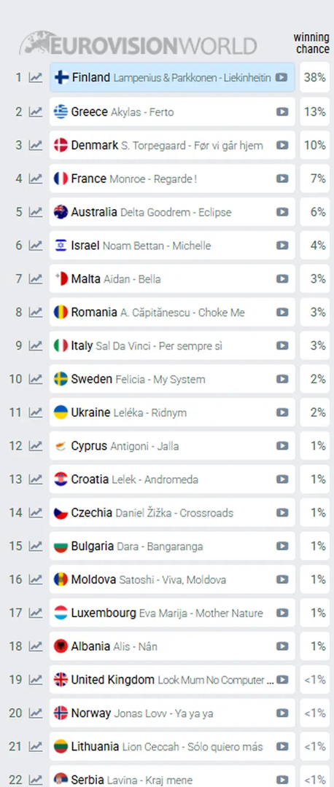334x787 pixels.
Task: Open the Ukraine Leléka - Ridnym entry
Action: (172, 412)
